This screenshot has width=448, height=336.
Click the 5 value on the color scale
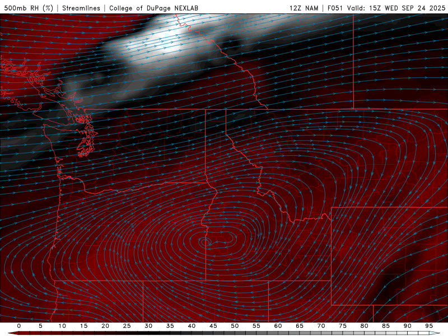coord(40,326)
